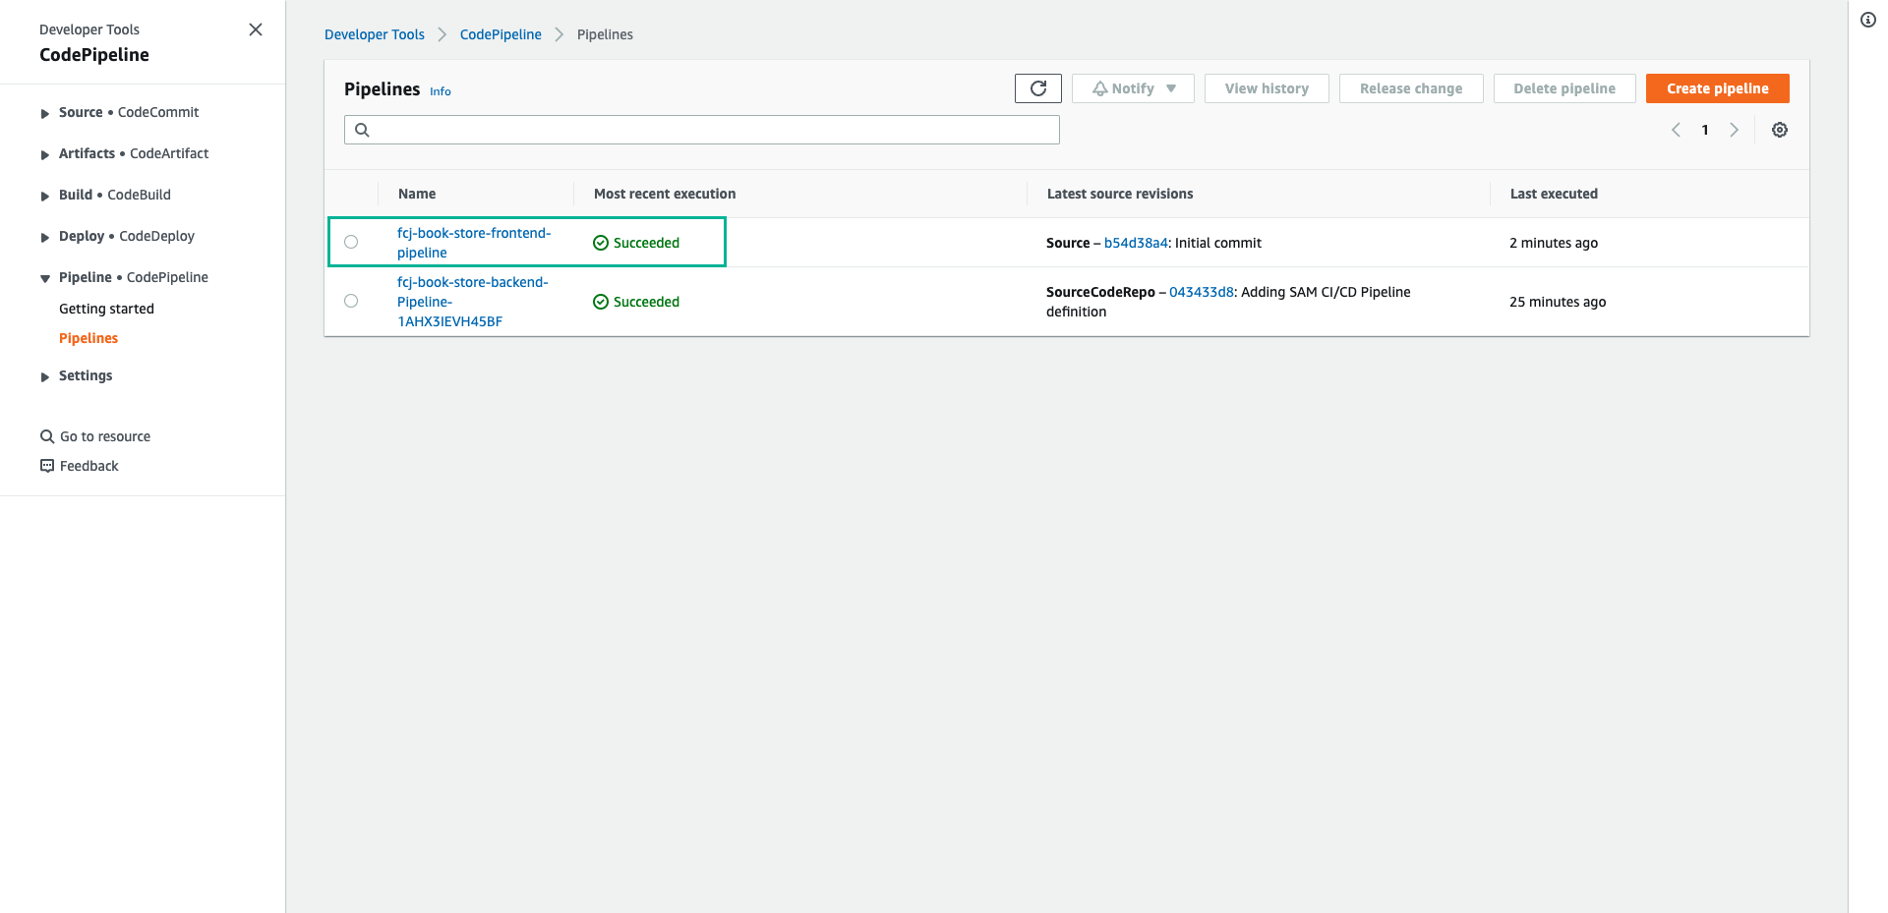Click '25 minutes ago' last executed cell
The width and height of the screenshot is (1888, 913).
(1558, 302)
